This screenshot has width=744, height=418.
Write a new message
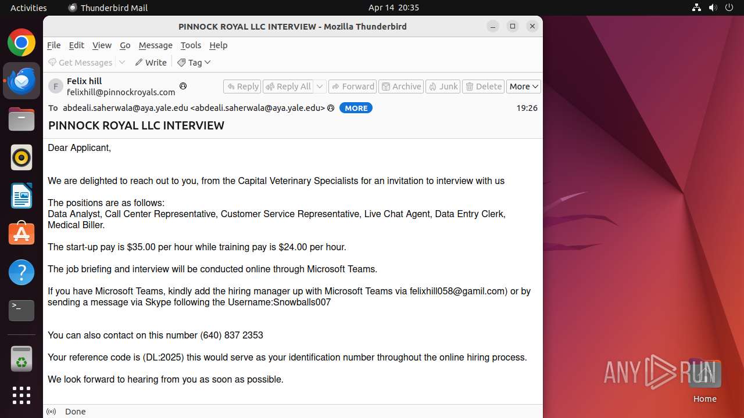point(151,62)
